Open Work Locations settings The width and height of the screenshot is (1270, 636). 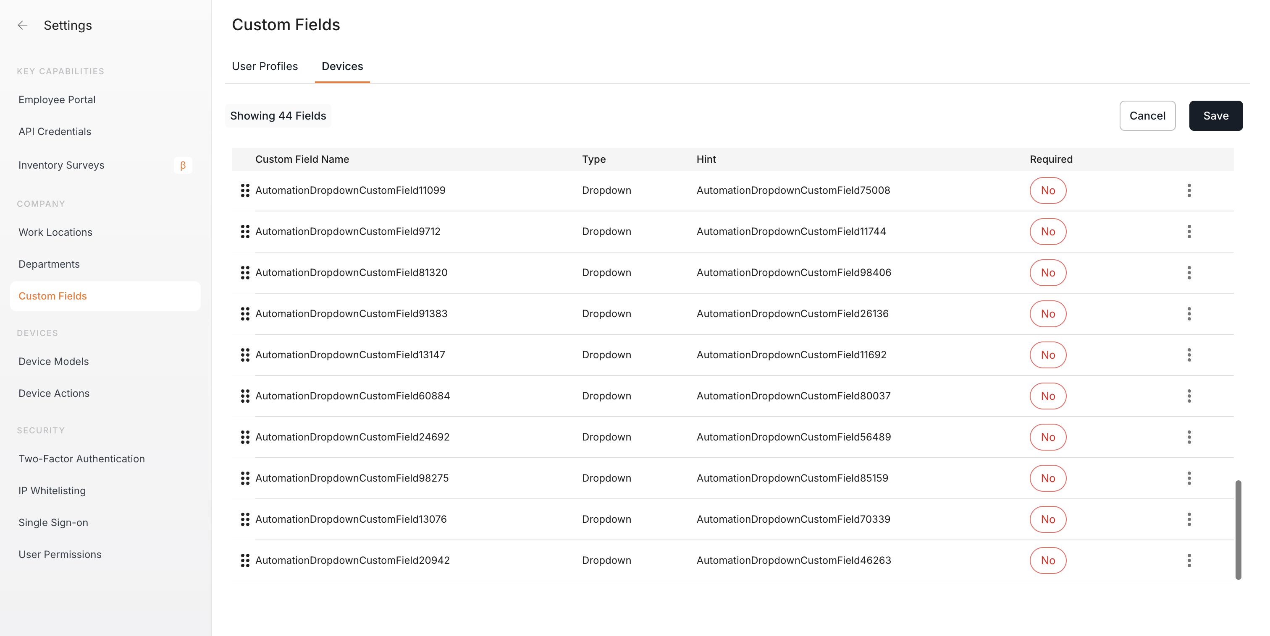click(55, 232)
